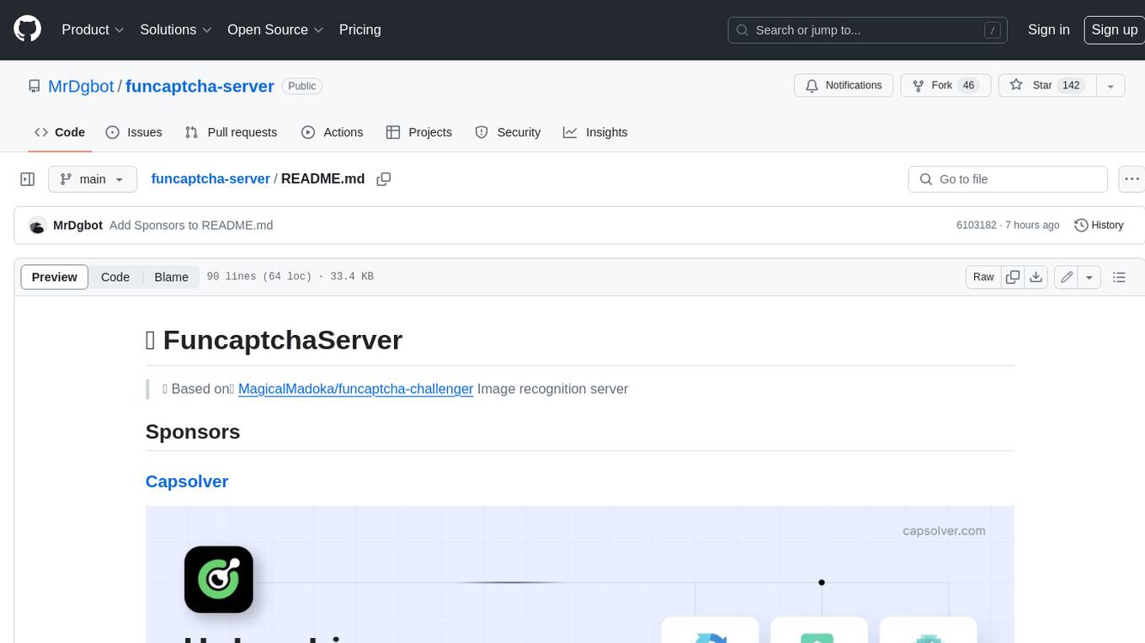Copy raw file contents
The image size is (1145, 643).
[x=1013, y=277]
